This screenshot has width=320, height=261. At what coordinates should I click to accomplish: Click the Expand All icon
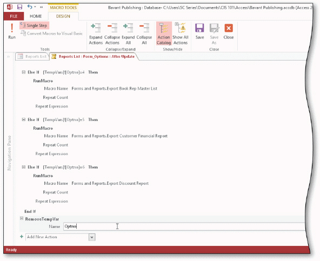(x=128, y=34)
